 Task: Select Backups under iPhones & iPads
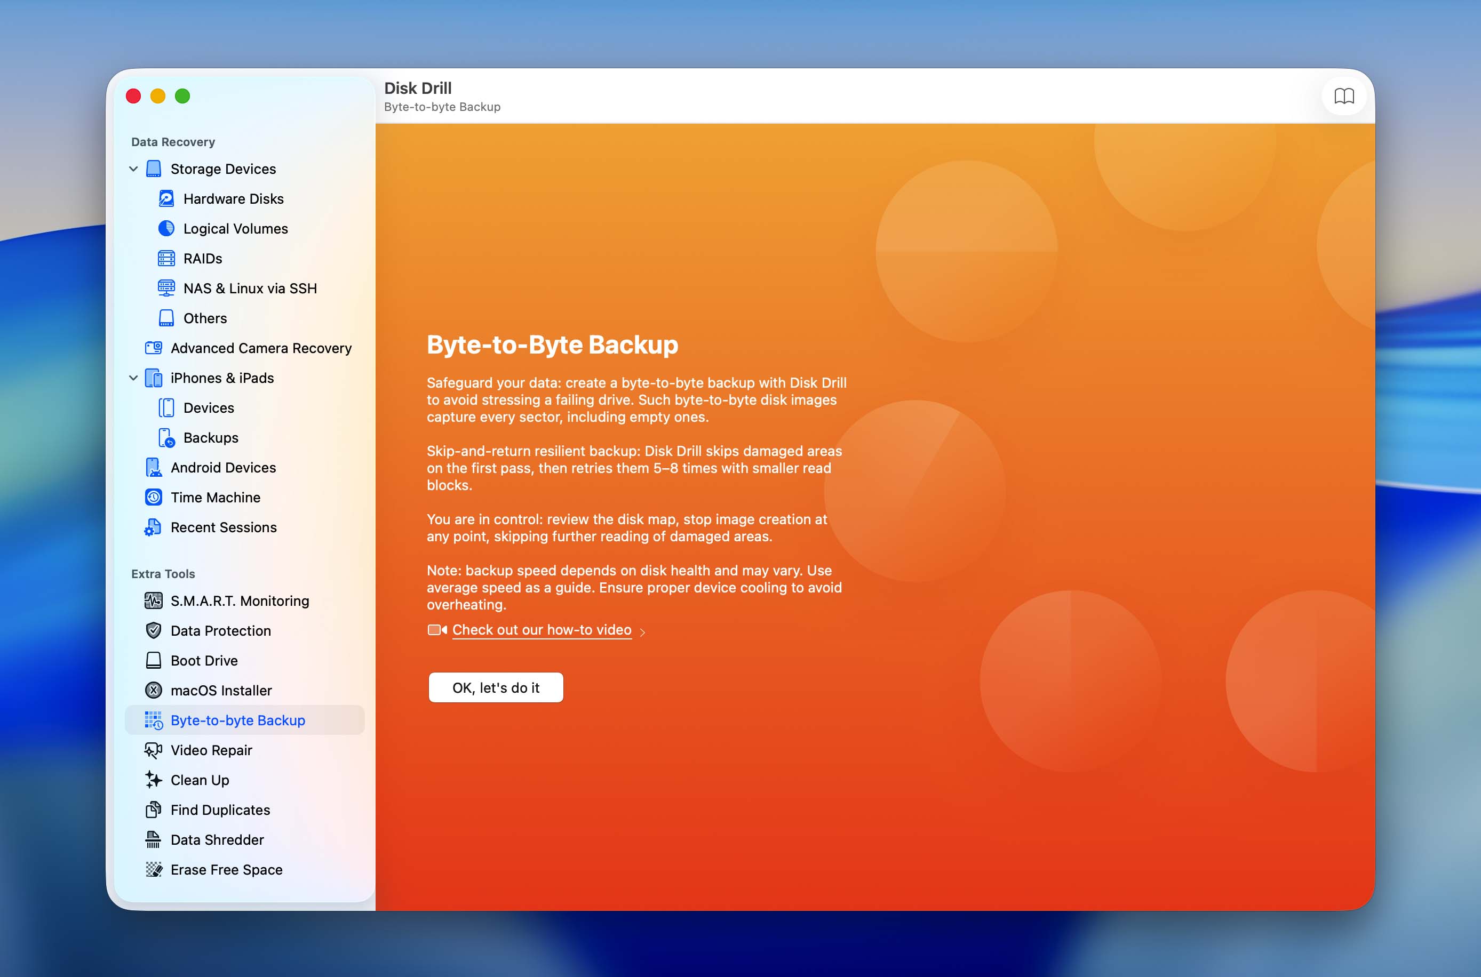[x=245, y=438]
